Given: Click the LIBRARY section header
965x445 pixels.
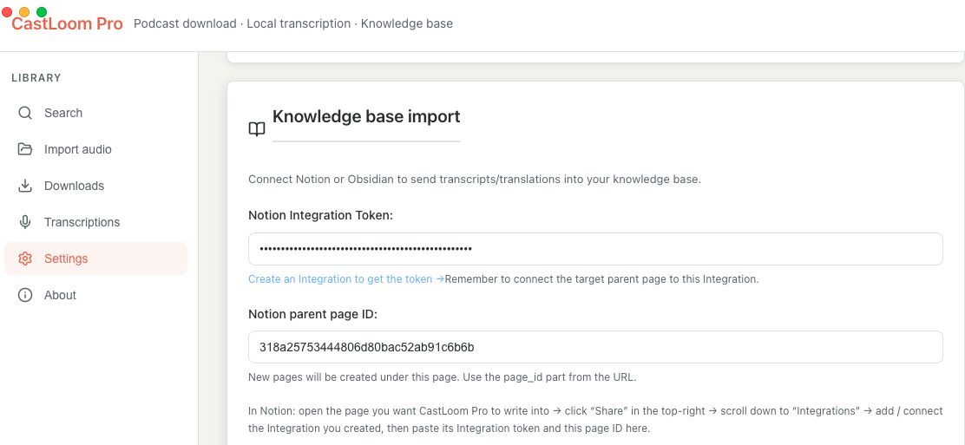Looking at the screenshot, I should [x=36, y=78].
